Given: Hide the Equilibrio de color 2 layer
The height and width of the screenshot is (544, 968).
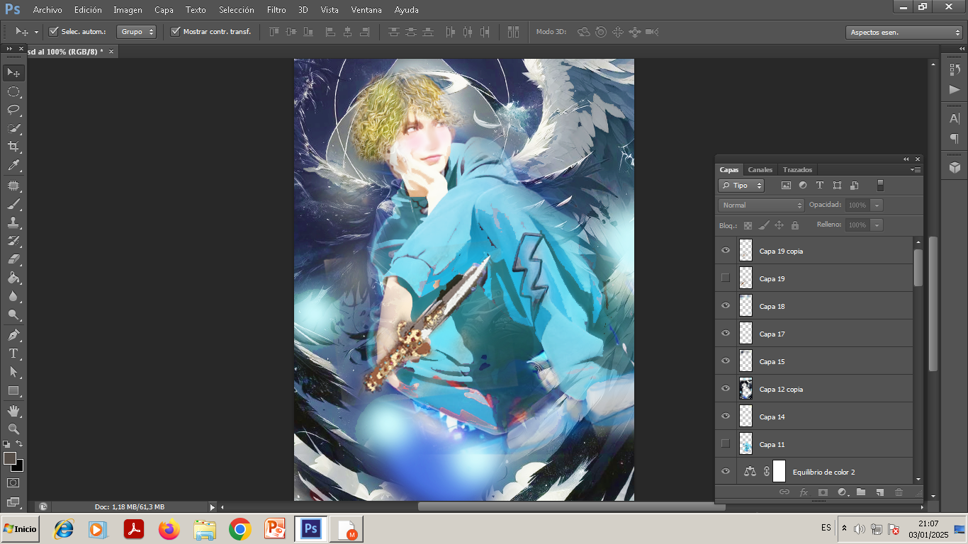Looking at the screenshot, I should click(x=725, y=471).
